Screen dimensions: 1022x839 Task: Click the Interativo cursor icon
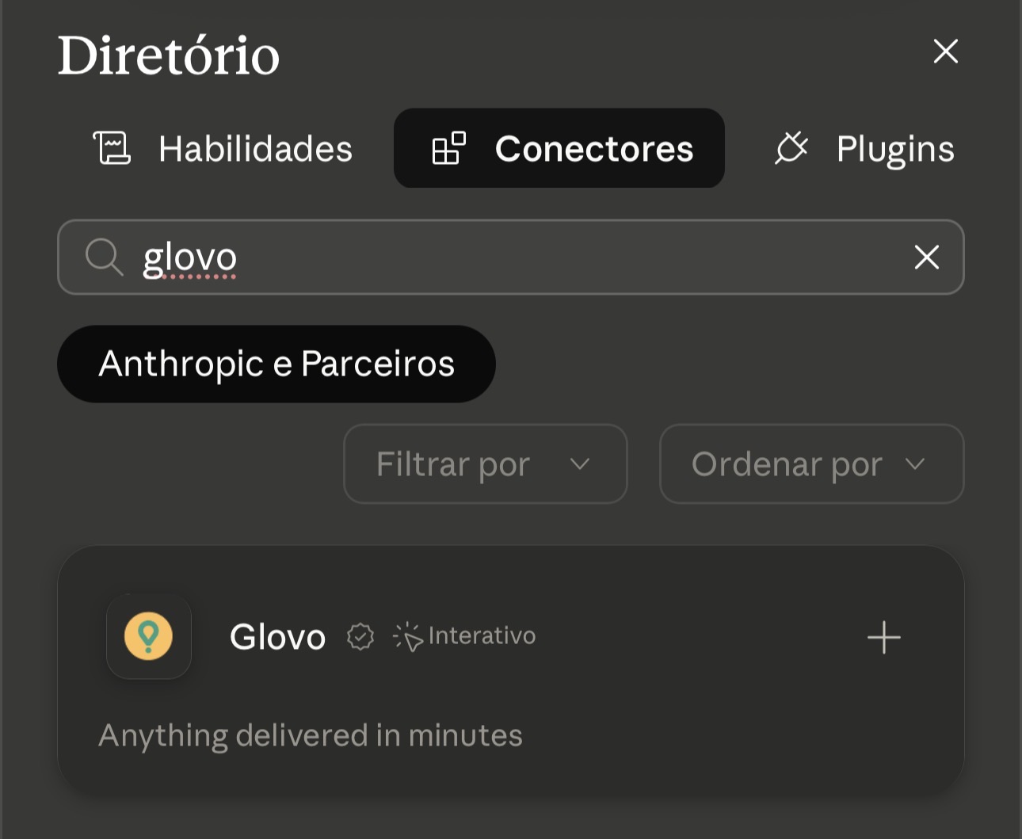point(408,636)
